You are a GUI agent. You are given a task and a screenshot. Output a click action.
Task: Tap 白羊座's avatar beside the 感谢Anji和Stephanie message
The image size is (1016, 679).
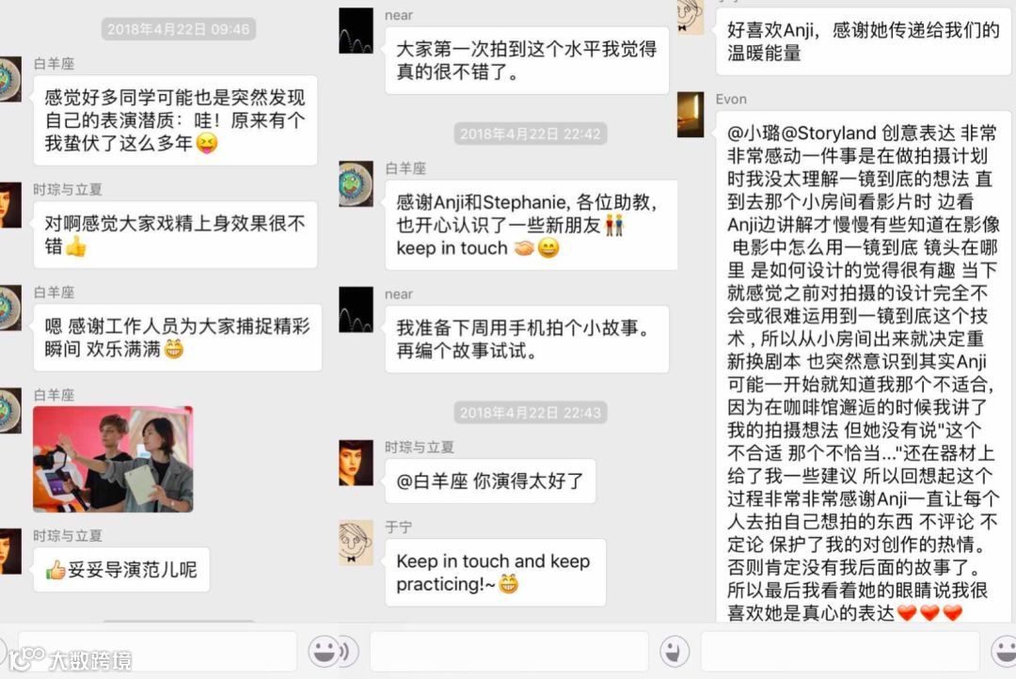point(356,184)
